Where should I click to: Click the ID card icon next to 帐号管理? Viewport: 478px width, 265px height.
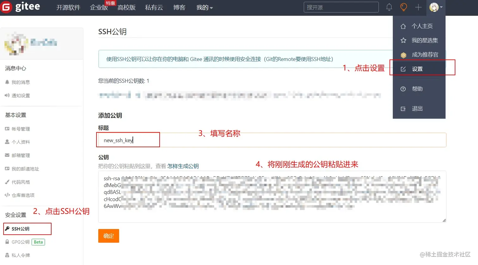click(x=7, y=129)
